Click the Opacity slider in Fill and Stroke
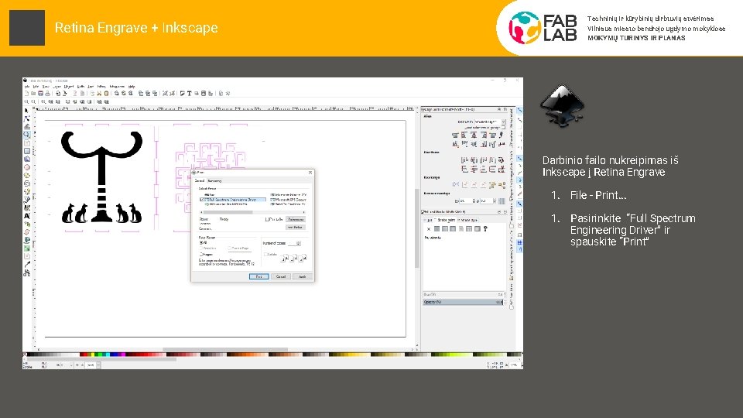Screen dimensions: 743x418 coord(464,302)
